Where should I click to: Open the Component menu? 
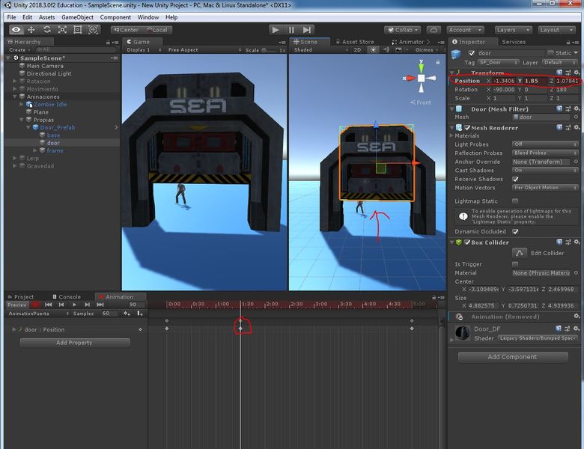tap(115, 17)
